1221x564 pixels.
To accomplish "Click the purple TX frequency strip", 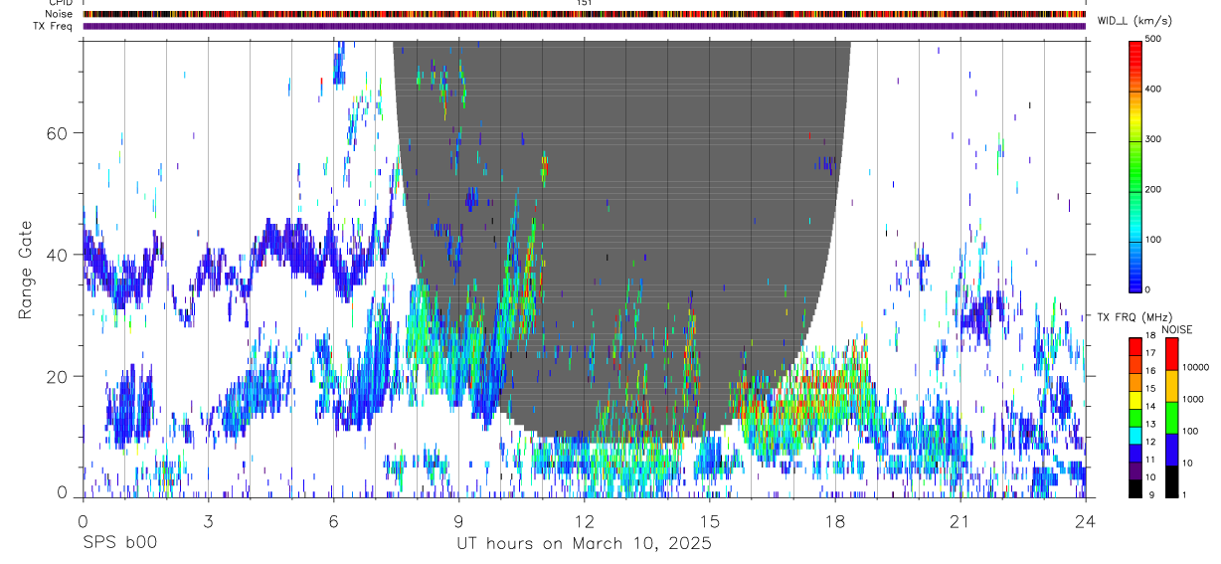I will (585, 26).
